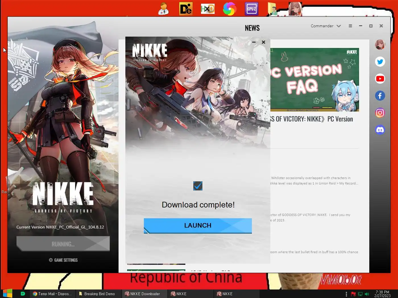Click the volume speaker tray icon

[x=367, y=294]
